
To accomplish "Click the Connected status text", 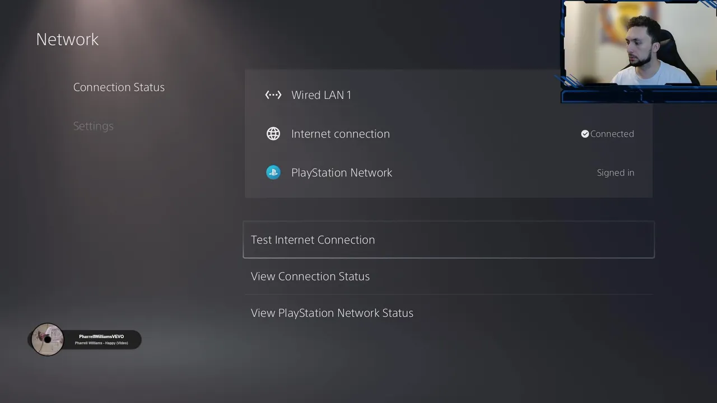I will (612, 134).
